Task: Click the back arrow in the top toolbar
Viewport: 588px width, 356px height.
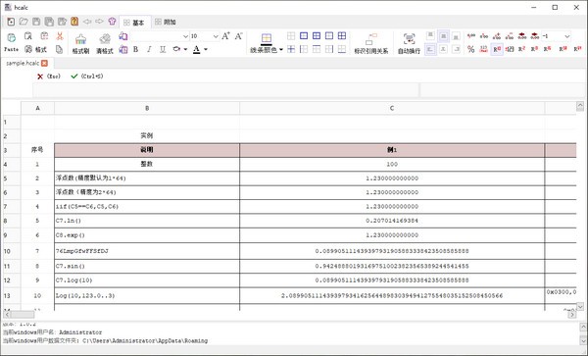Action: (x=87, y=22)
